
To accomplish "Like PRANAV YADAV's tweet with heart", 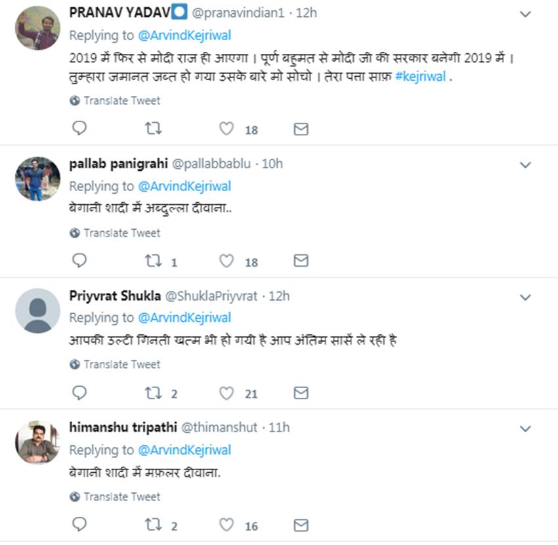I will coord(226,129).
